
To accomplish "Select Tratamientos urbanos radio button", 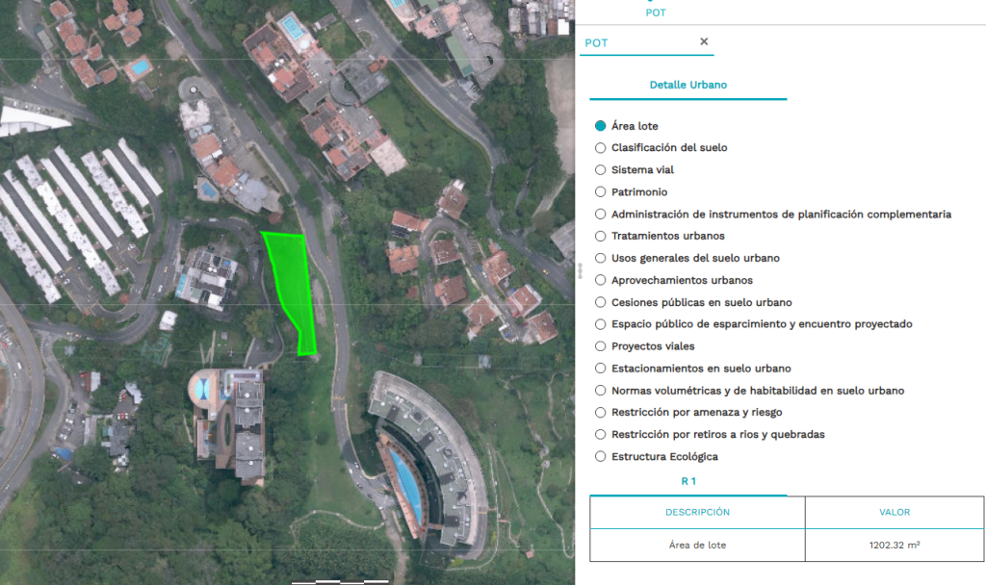I will [x=601, y=236].
